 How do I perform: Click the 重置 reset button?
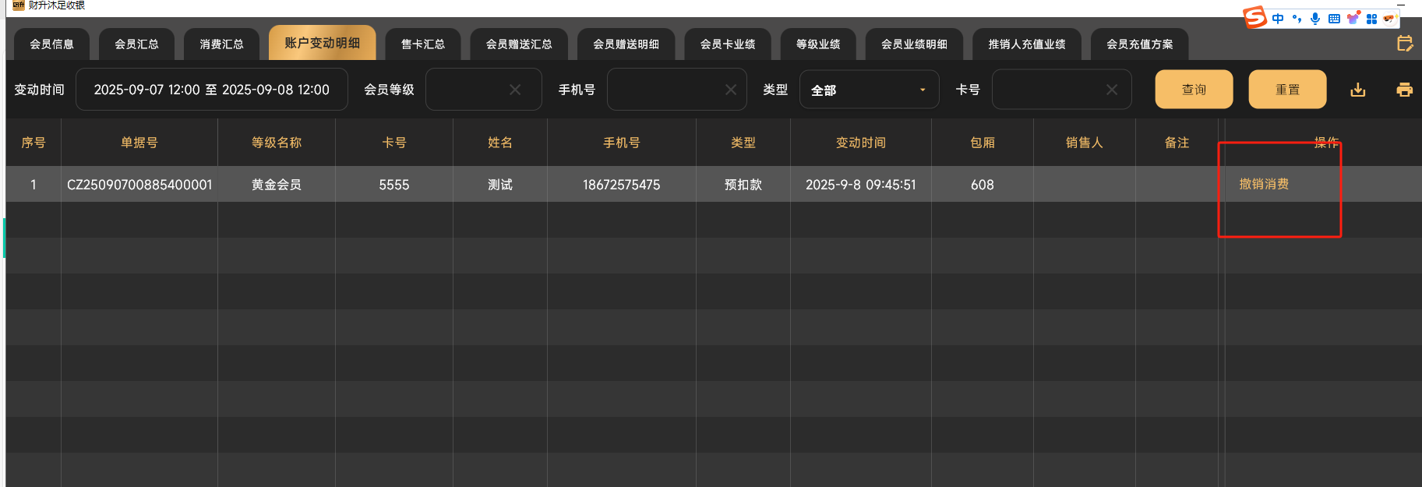click(x=1287, y=90)
